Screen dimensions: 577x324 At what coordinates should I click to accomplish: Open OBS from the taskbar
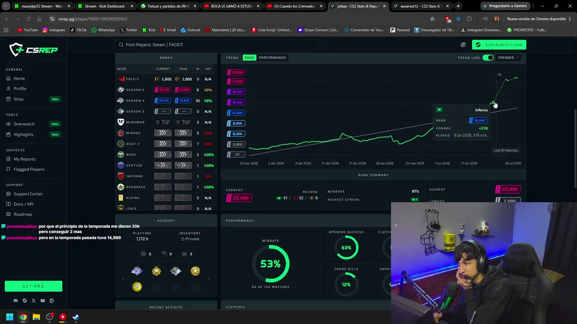pos(50,317)
